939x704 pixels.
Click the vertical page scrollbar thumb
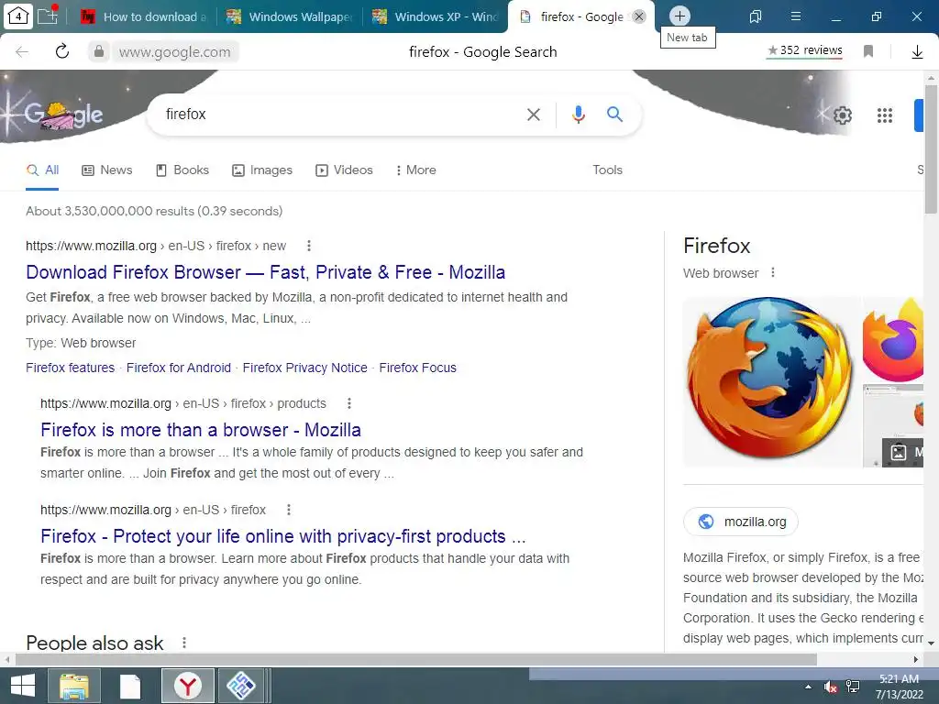click(x=931, y=149)
